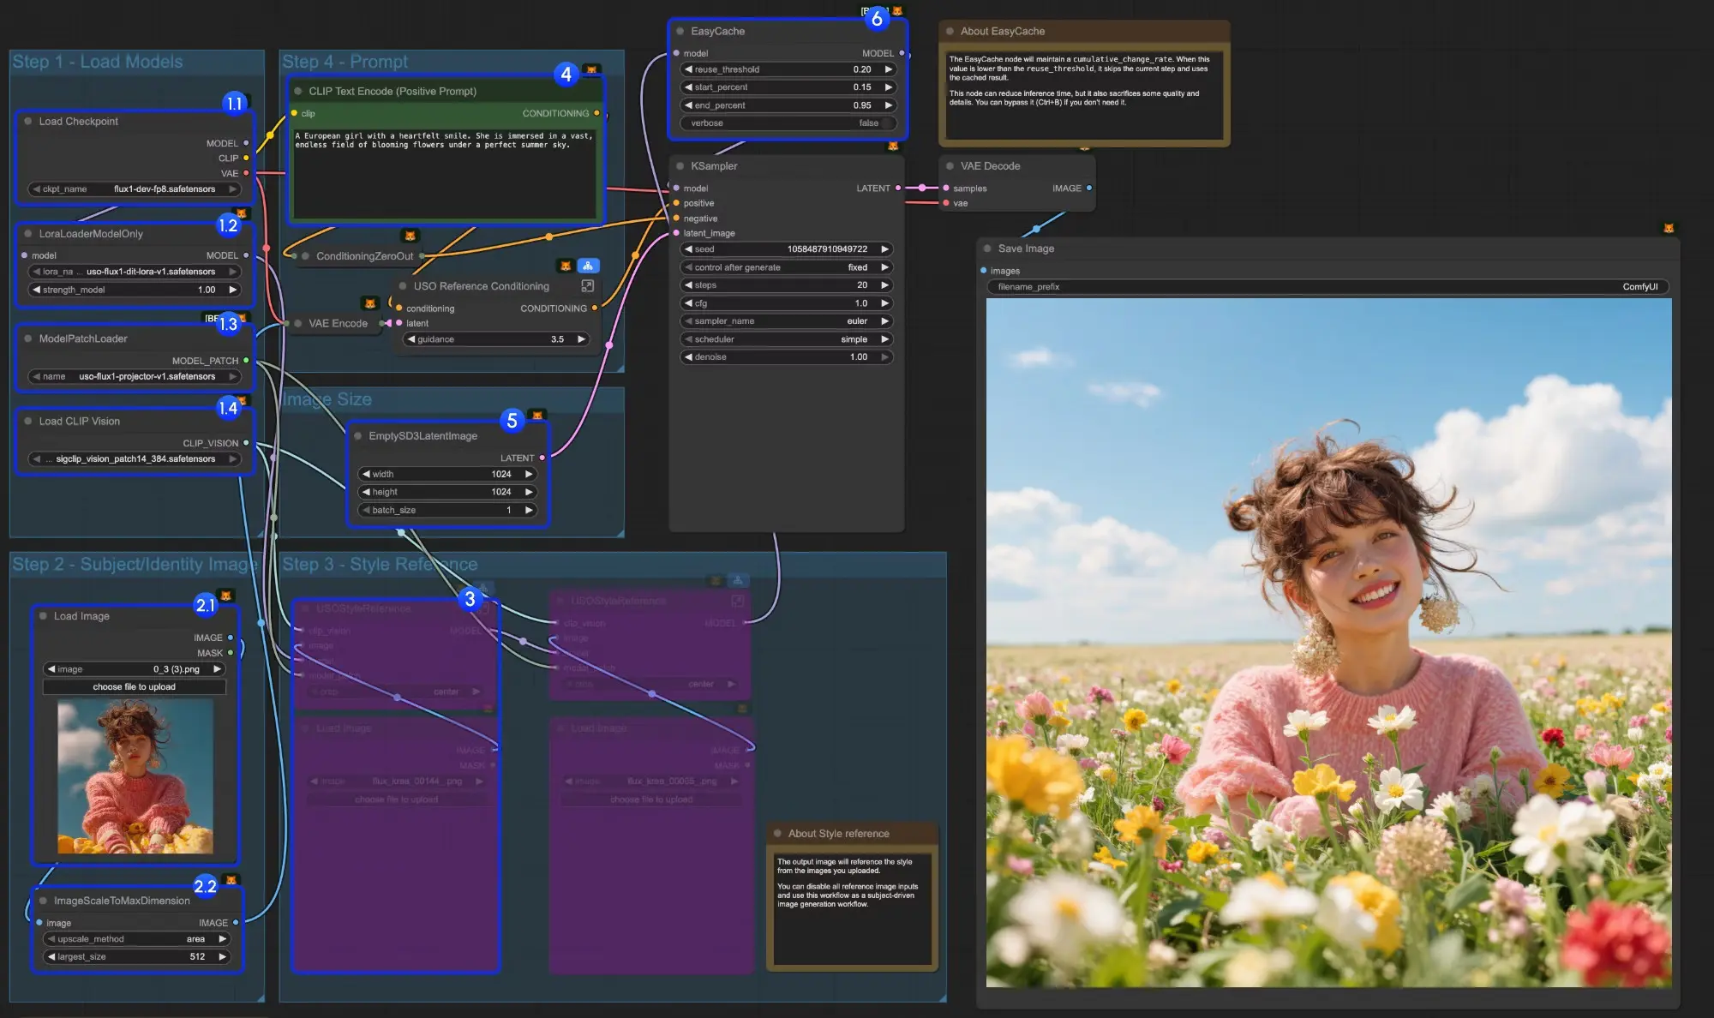1714x1018 pixels.
Task: Click fox badge above ConditioningZeroOut node
Action: [410, 236]
